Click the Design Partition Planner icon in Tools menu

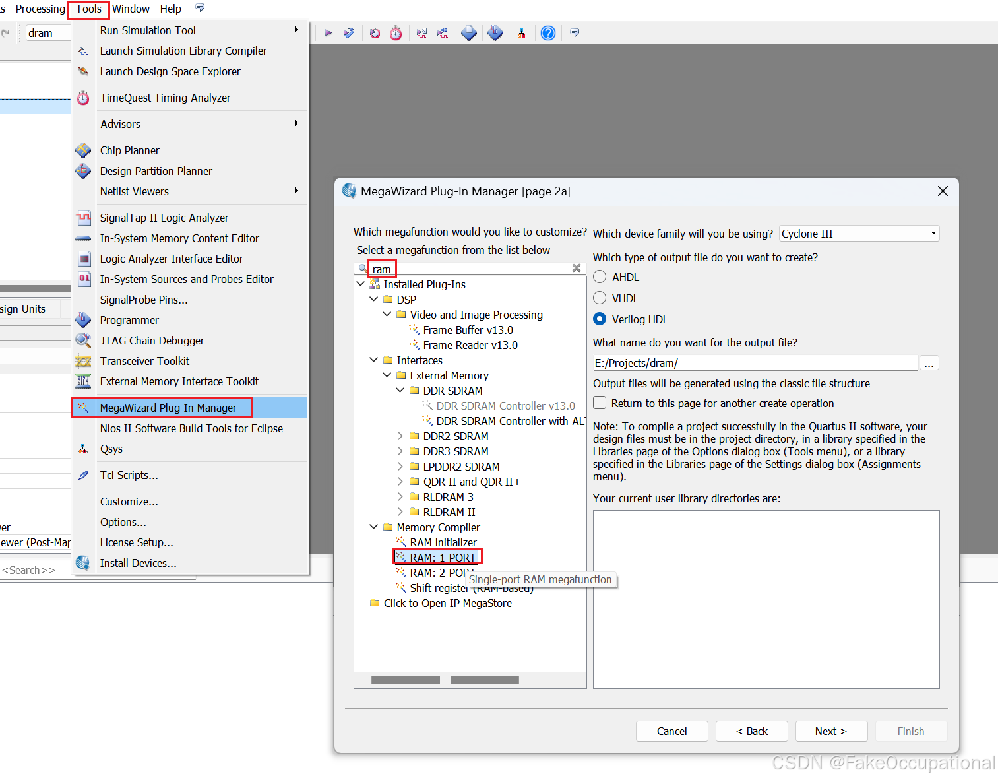pos(83,171)
